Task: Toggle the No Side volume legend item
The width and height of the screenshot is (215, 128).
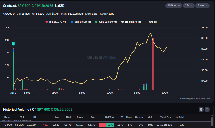Action: coord(131,22)
